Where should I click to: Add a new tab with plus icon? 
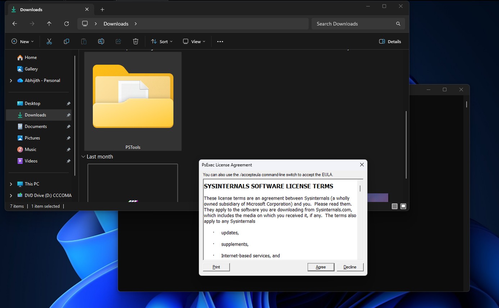click(x=102, y=10)
